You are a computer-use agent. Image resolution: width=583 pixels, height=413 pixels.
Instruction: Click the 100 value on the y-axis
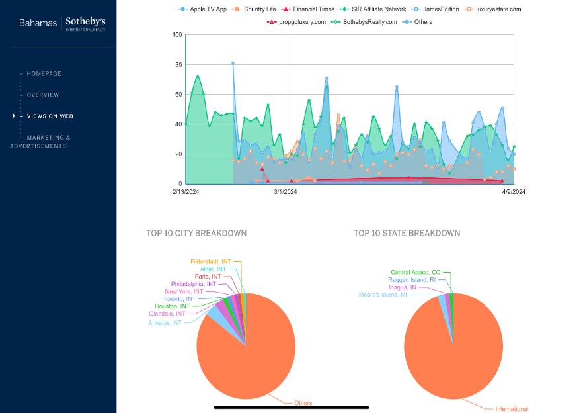(x=177, y=35)
